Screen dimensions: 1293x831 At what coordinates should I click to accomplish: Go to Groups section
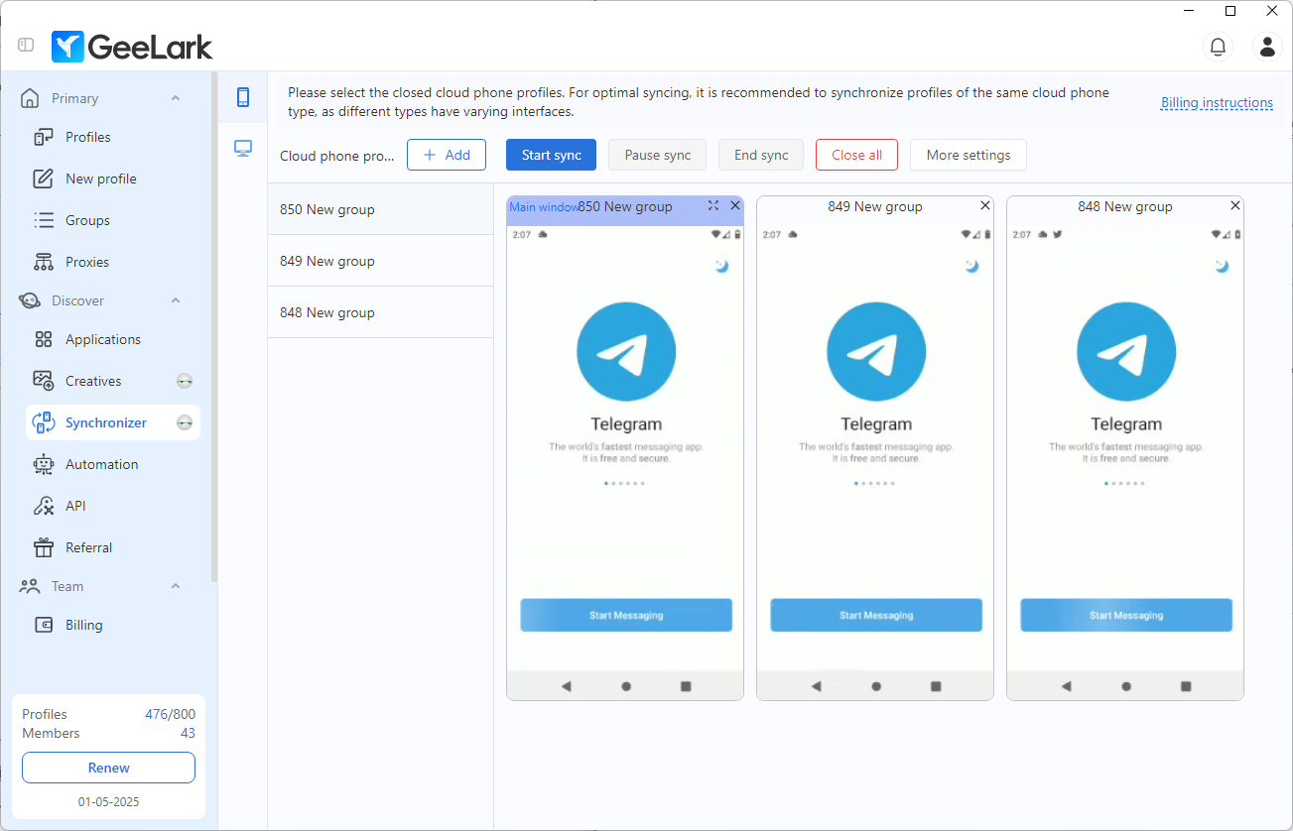pyautogui.click(x=112, y=220)
